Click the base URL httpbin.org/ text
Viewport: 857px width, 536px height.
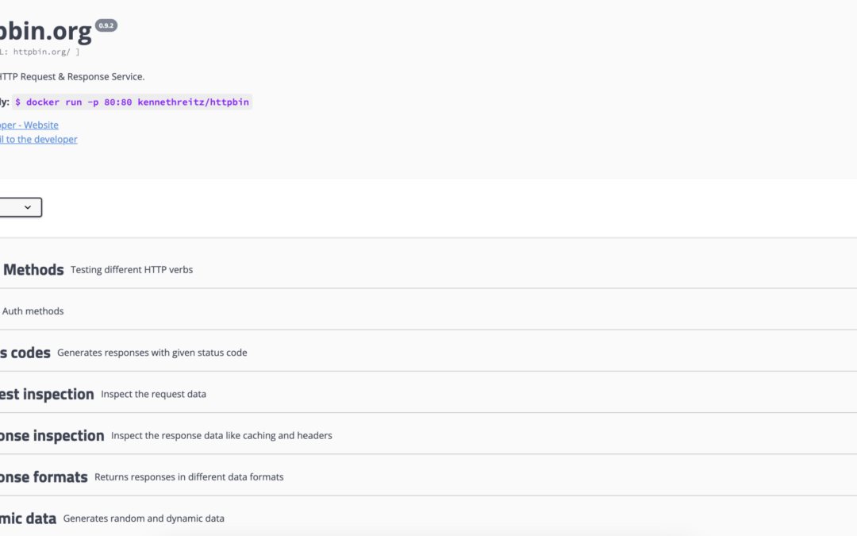pyautogui.click(x=44, y=52)
